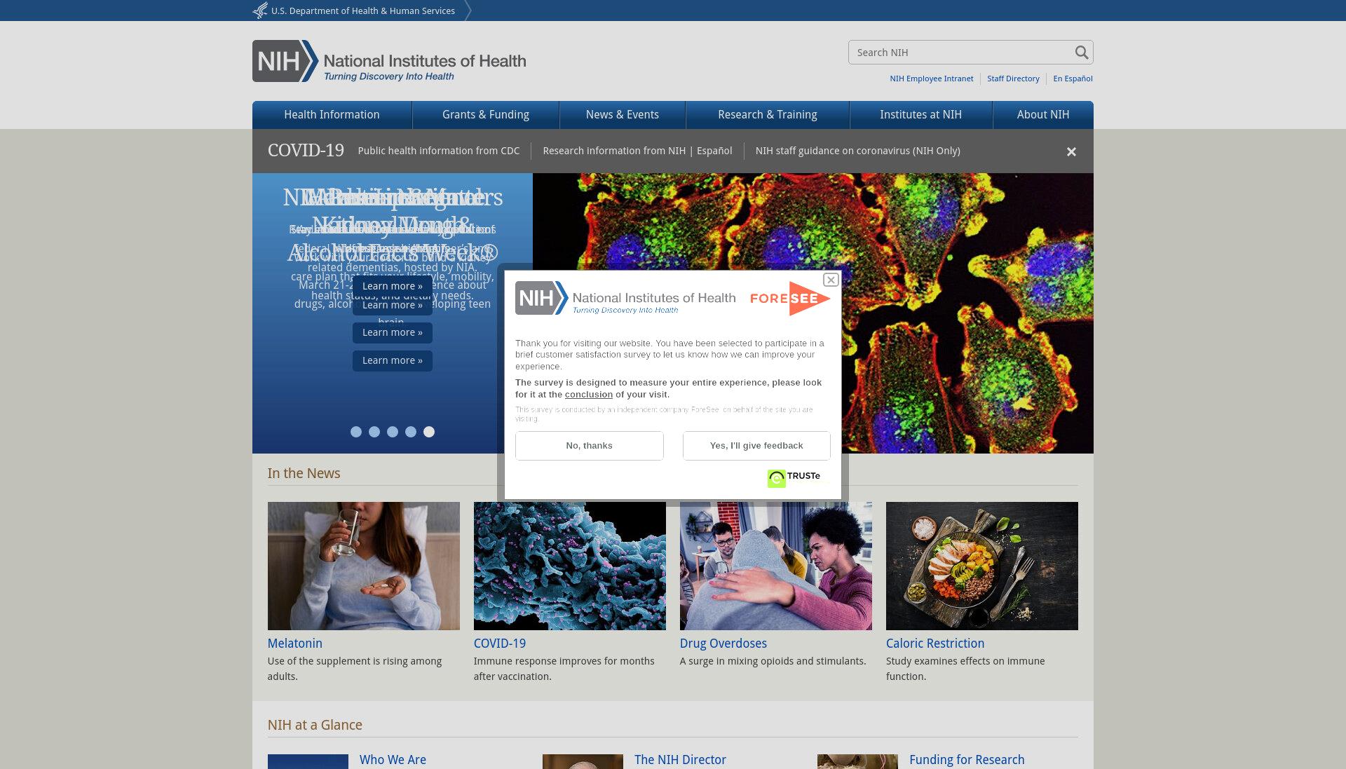Click NIH logo inside survey popup
This screenshot has width=1346, height=769.
[x=625, y=298]
